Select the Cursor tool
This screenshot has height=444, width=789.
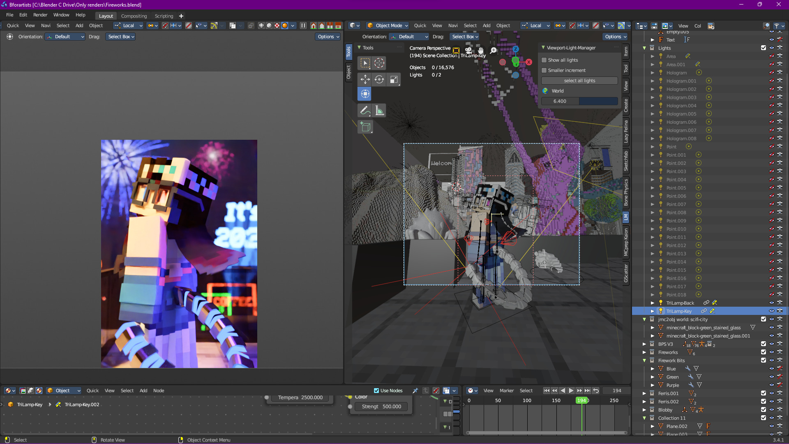(x=379, y=63)
